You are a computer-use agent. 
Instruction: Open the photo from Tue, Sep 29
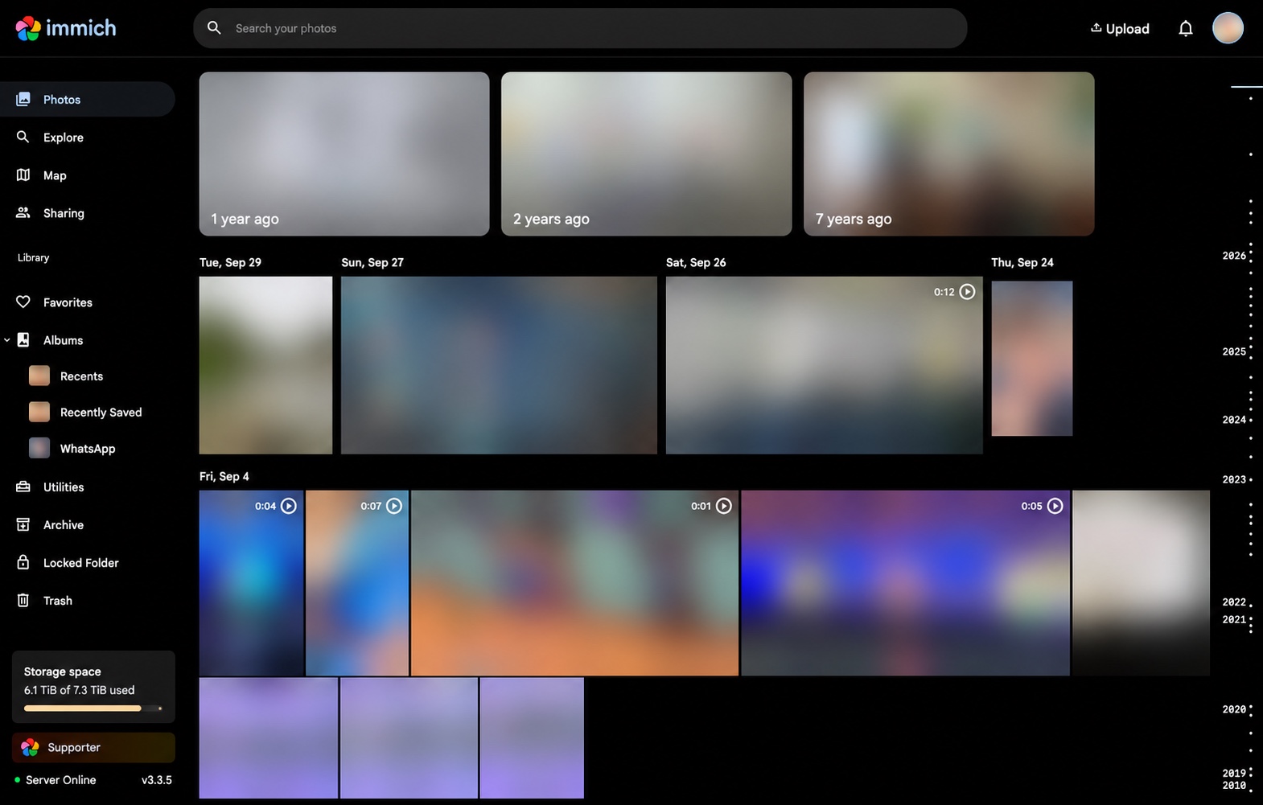point(265,365)
